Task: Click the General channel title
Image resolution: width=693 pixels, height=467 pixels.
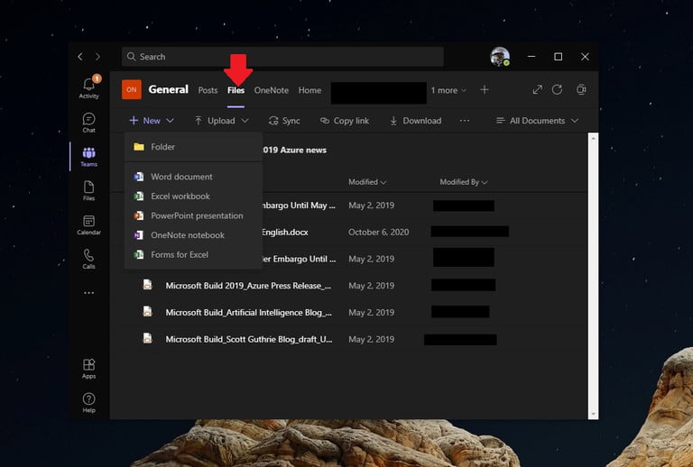Action: coord(169,89)
